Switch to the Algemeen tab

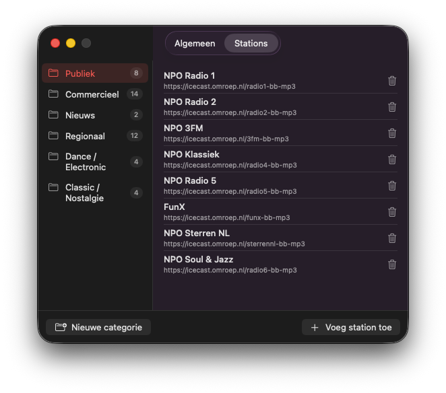pos(195,43)
